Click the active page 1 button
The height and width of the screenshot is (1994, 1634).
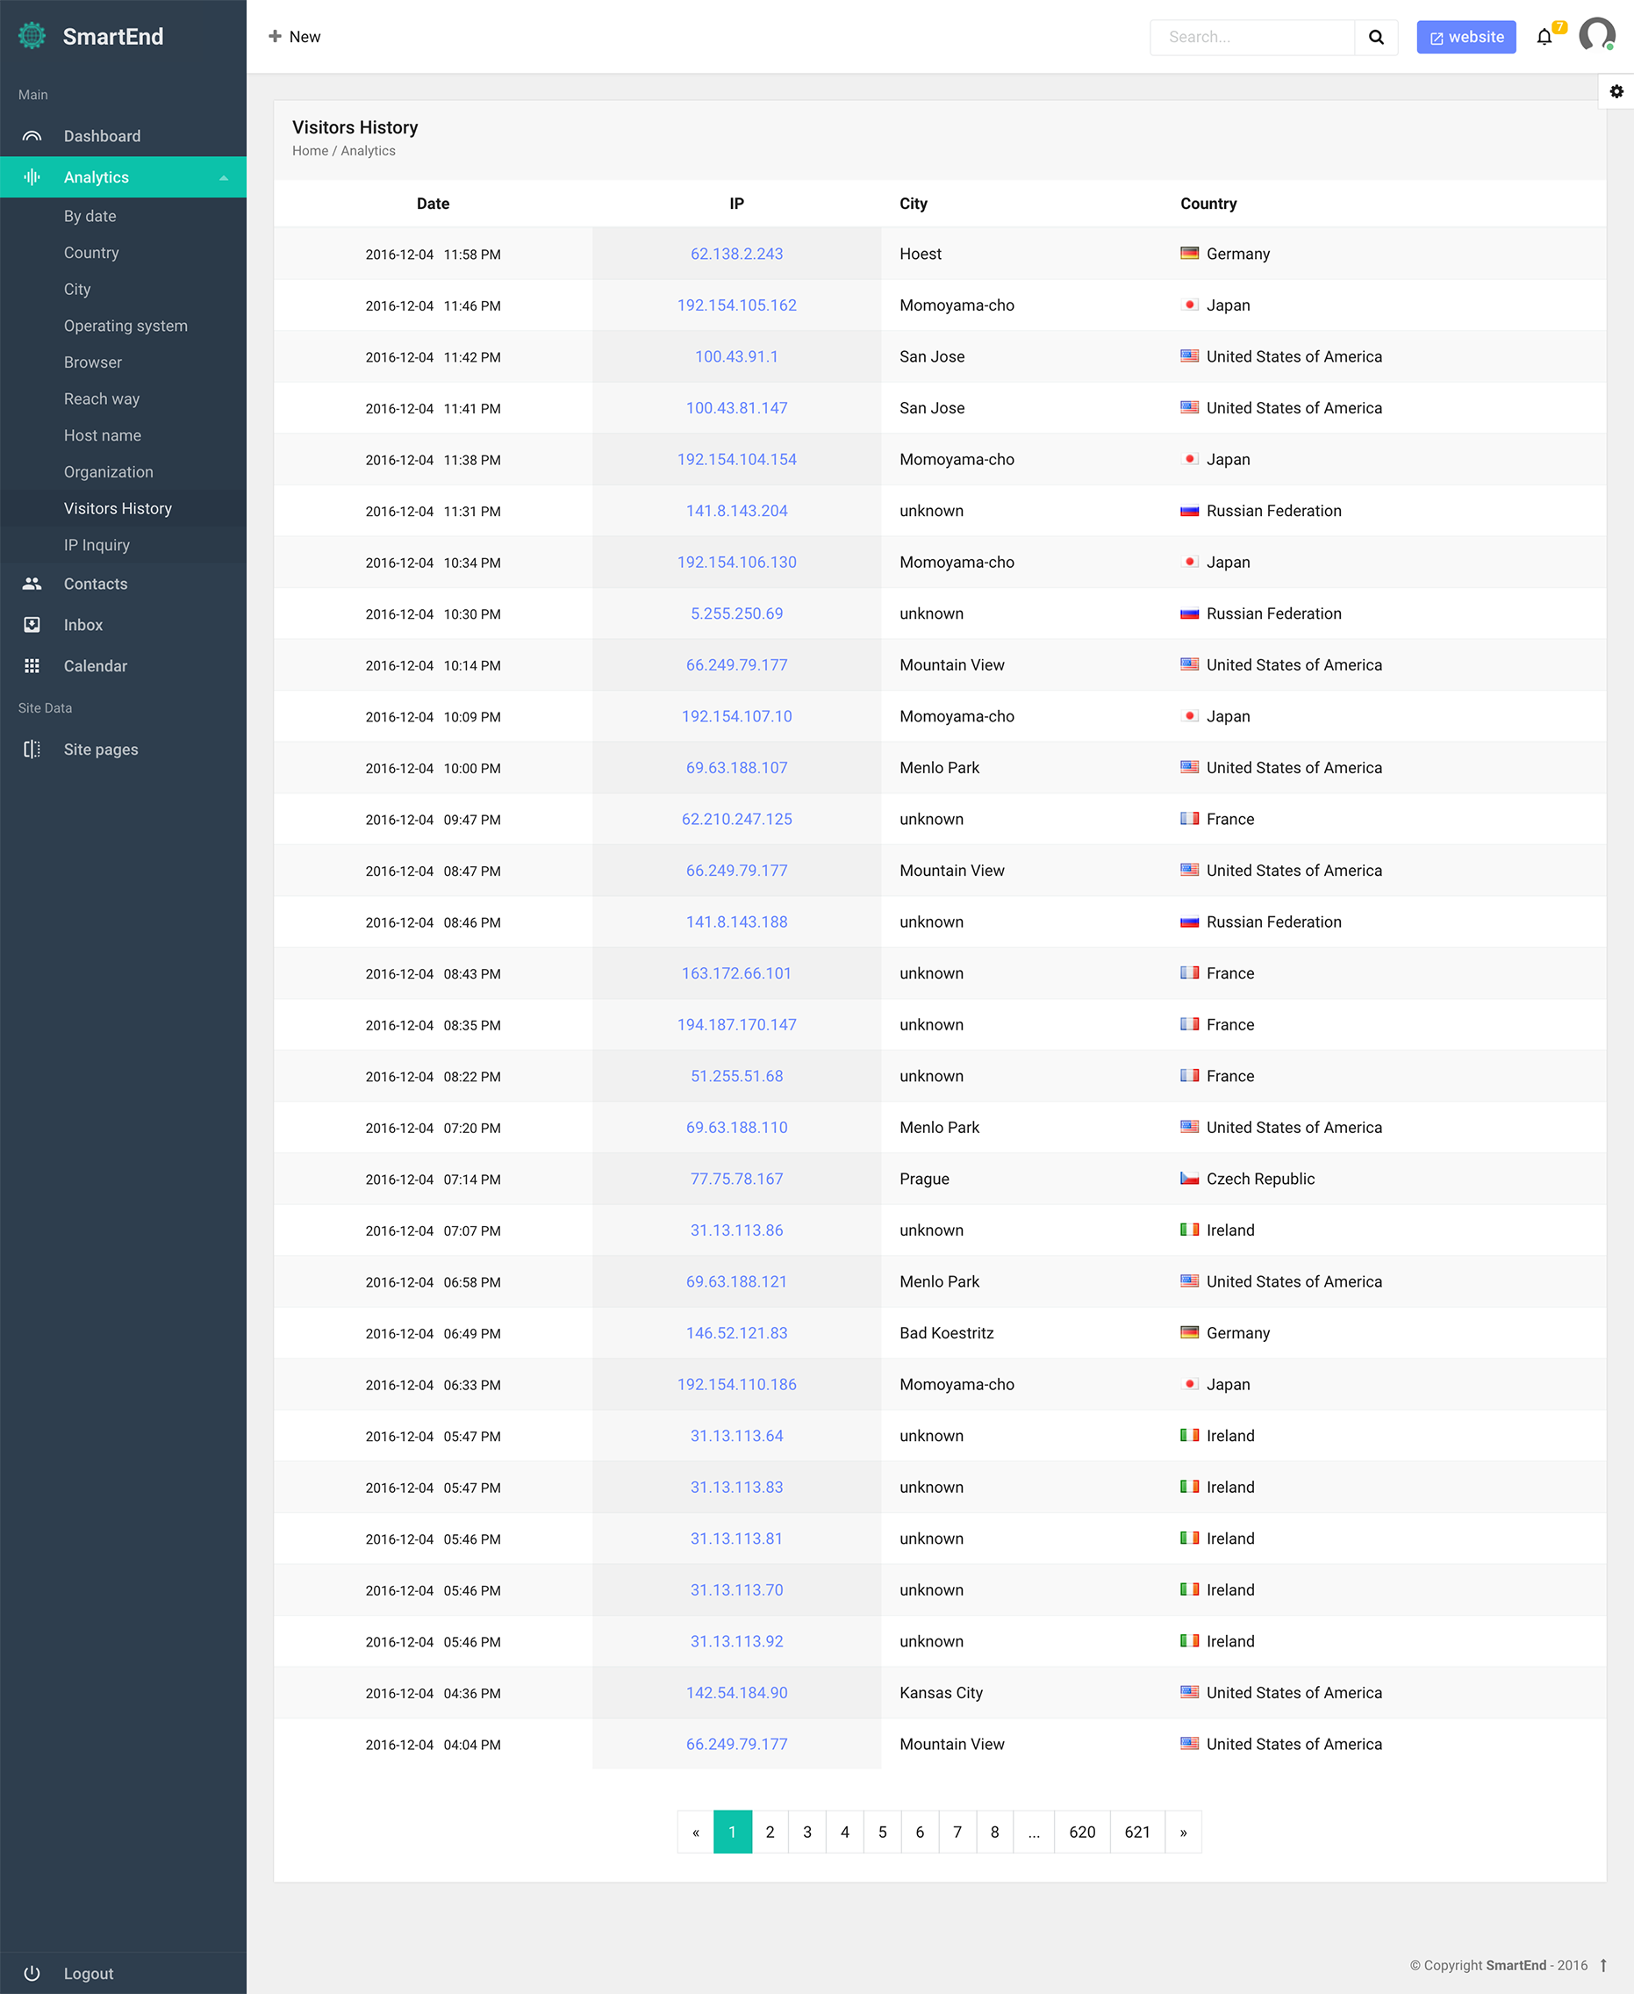point(732,1832)
